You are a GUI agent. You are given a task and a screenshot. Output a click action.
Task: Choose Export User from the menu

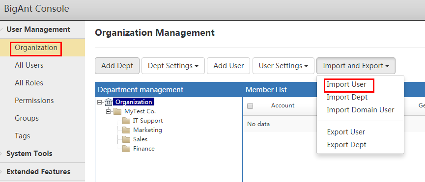tap(346, 132)
